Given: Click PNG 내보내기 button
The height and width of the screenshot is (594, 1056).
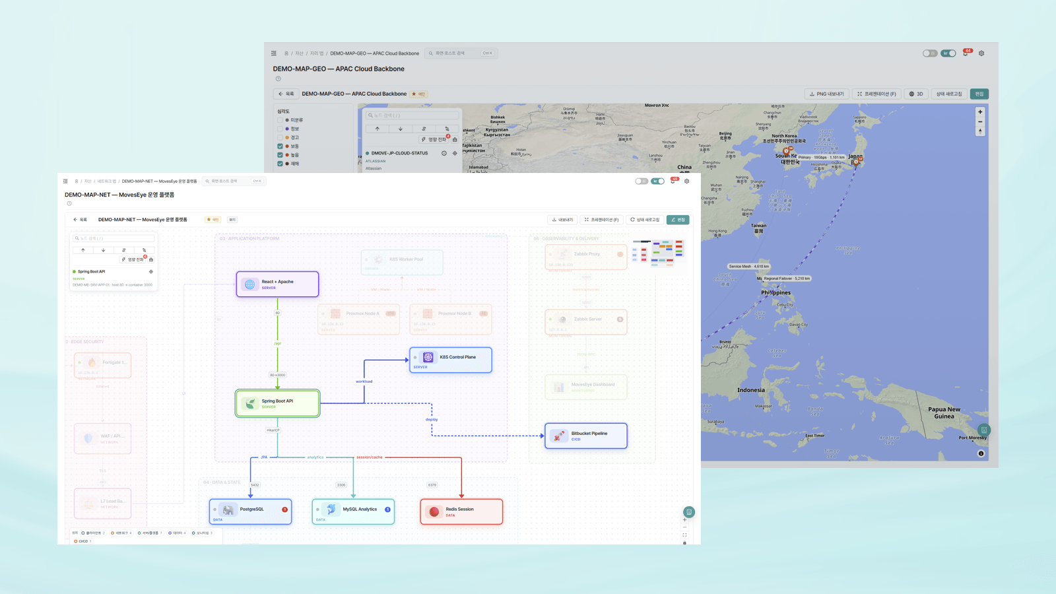Looking at the screenshot, I should pos(826,94).
